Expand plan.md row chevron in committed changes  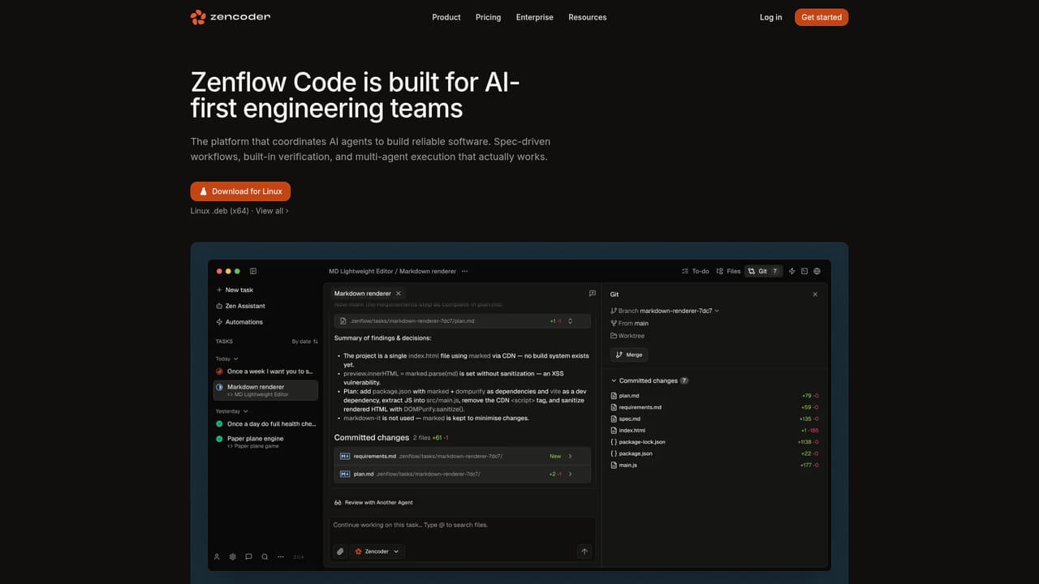pyautogui.click(x=570, y=474)
